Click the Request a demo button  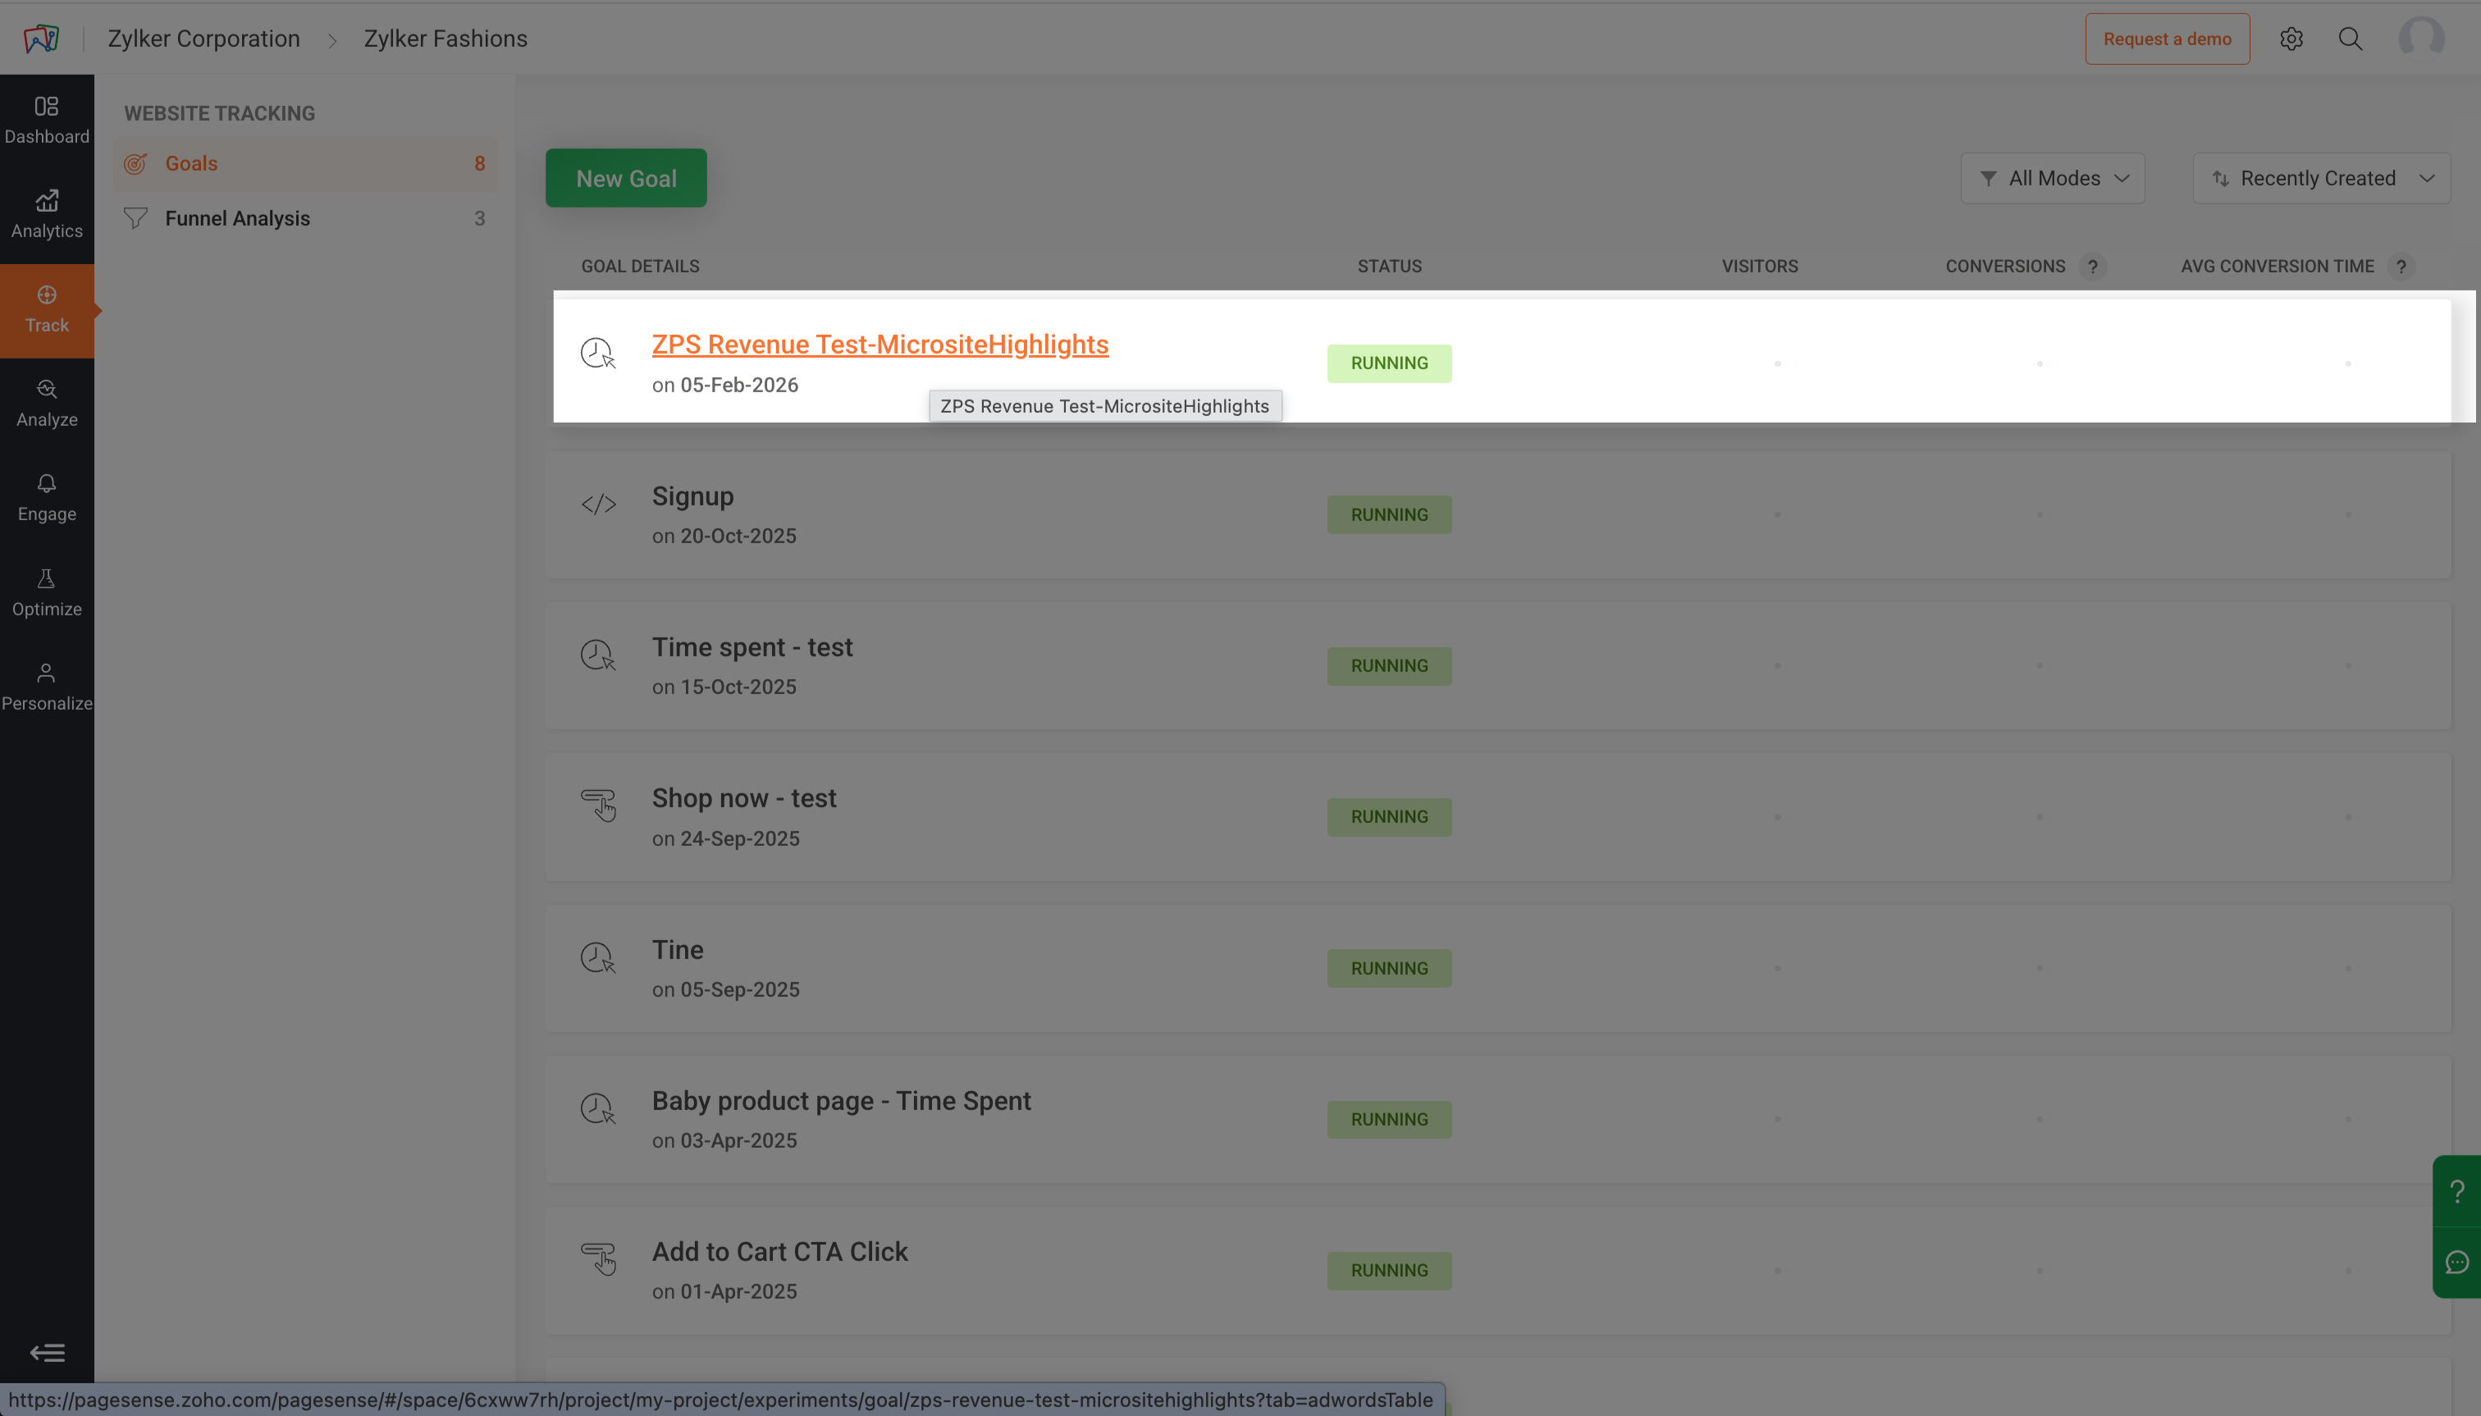pyautogui.click(x=2167, y=39)
